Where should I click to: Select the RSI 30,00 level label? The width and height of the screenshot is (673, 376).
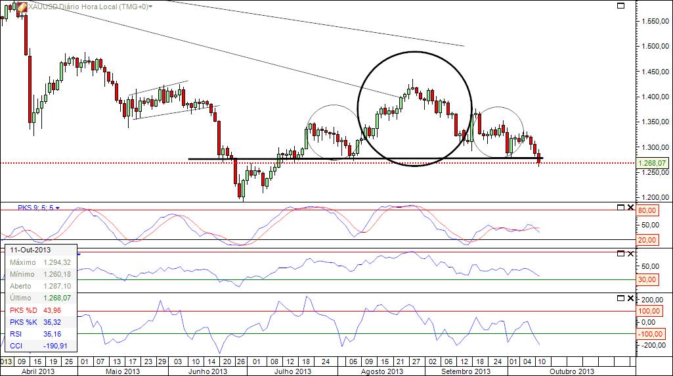pos(647,280)
